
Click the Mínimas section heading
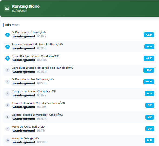[12, 25]
